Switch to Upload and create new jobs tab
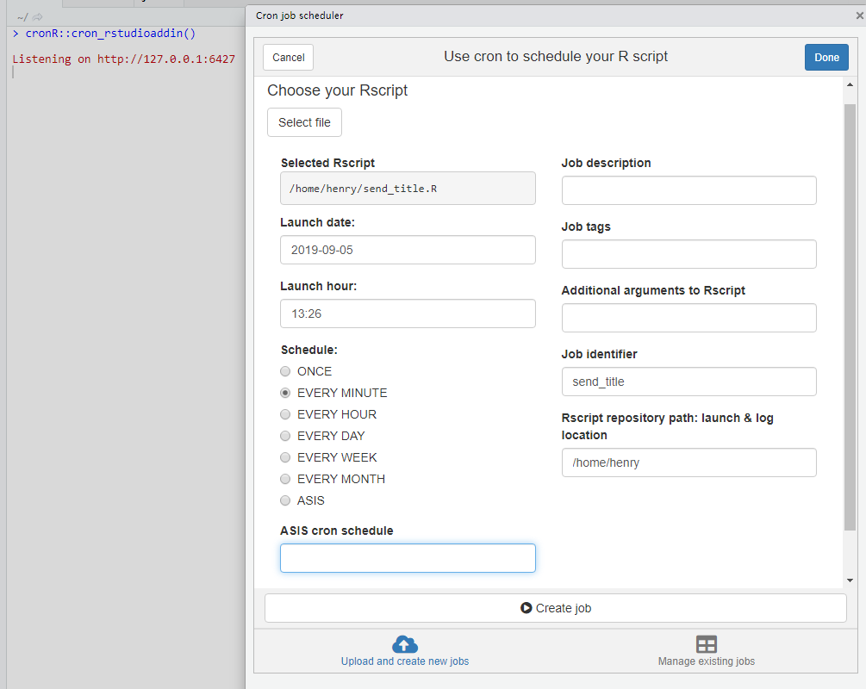This screenshot has height=689, width=866. [405, 661]
